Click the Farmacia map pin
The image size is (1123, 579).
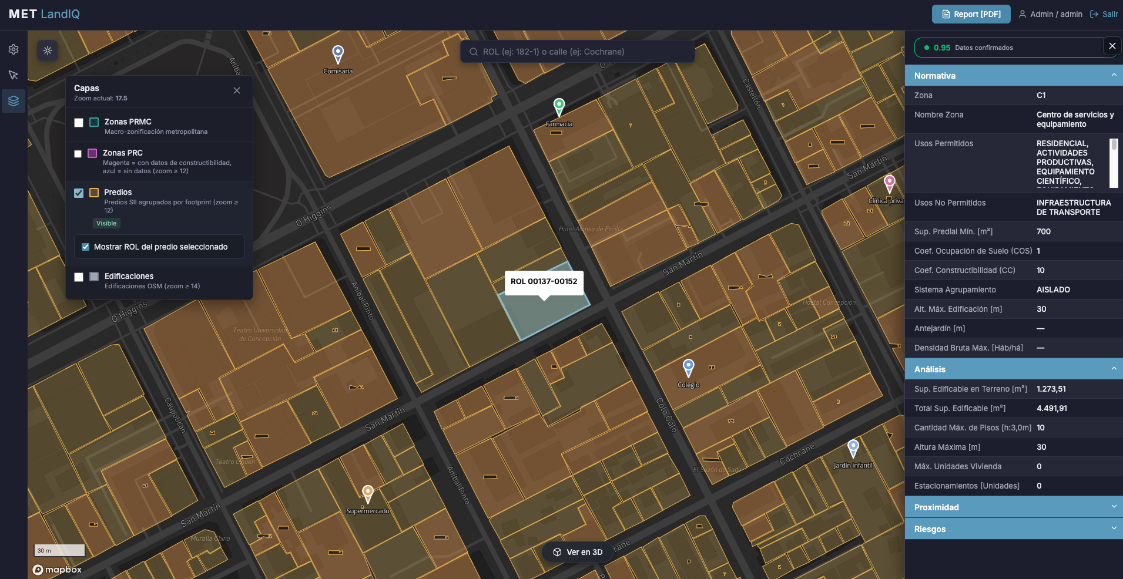click(x=559, y=107)
